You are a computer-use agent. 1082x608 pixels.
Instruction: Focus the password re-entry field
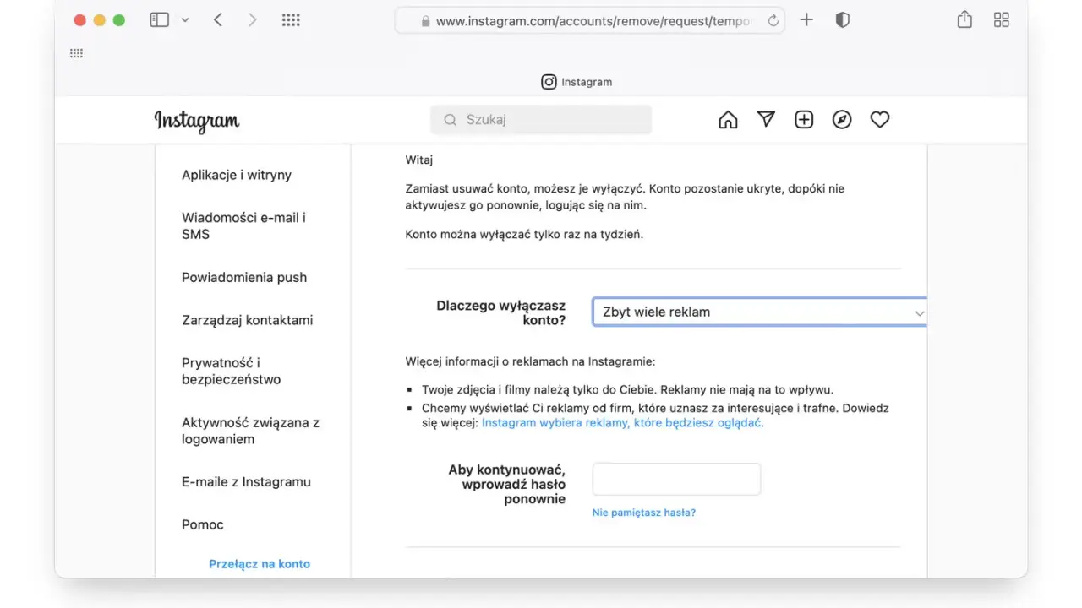pos(676,479)
